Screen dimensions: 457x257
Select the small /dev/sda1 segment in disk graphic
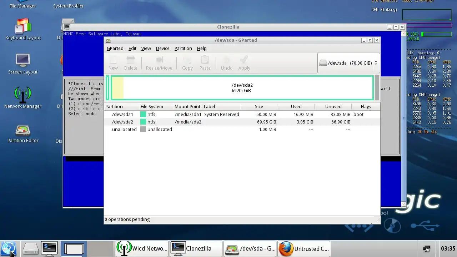tap(107, 88)
